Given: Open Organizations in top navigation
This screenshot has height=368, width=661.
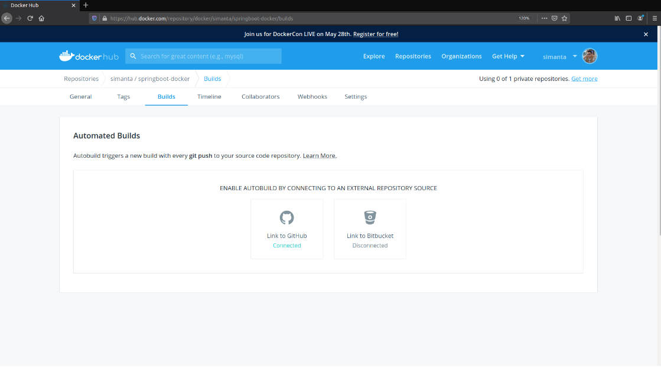Looking at the screenshot, I should (x=461, y=56).
